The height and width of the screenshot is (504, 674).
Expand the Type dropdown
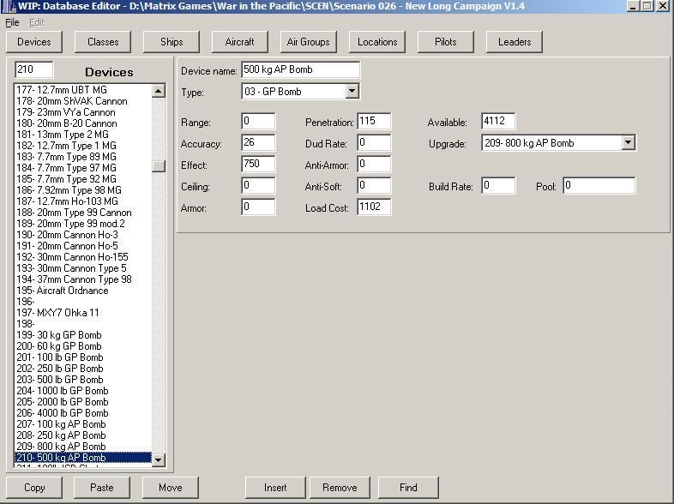(352, 92)
